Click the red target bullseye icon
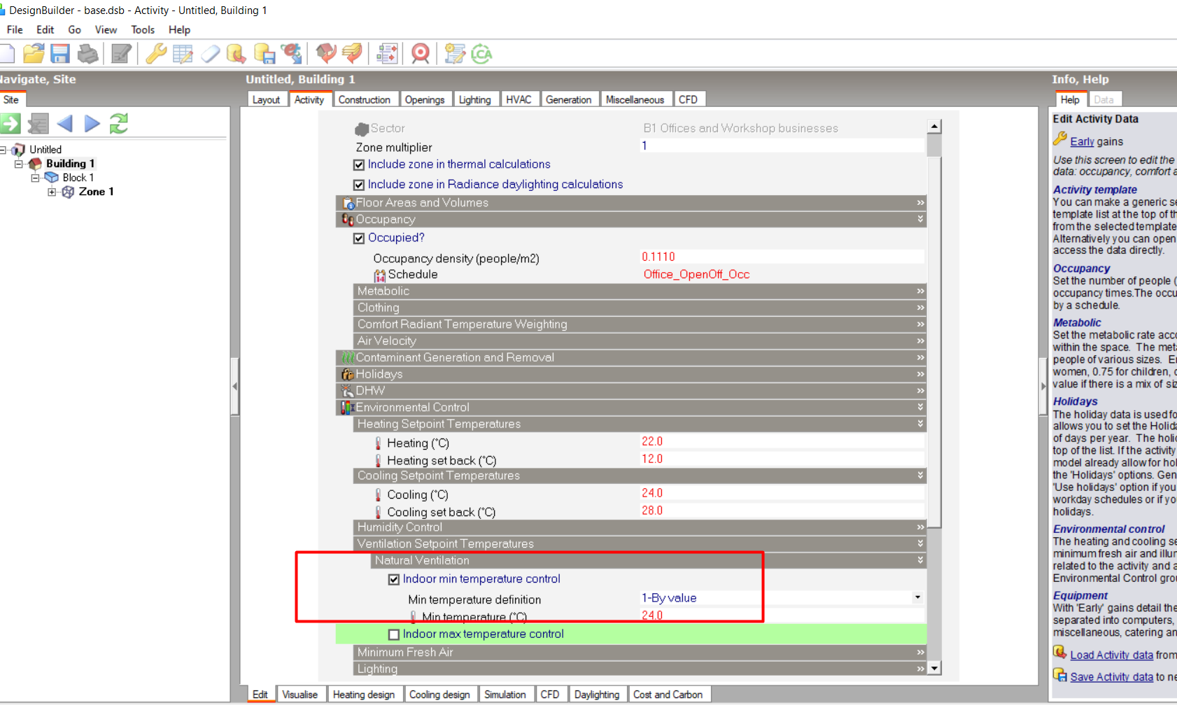This screenshot has height=705, width=1177. click(420, 53)
